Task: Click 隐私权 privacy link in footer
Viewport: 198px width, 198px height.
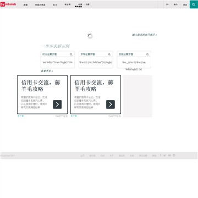Action: pyautogui.click(x=122, y=156)
